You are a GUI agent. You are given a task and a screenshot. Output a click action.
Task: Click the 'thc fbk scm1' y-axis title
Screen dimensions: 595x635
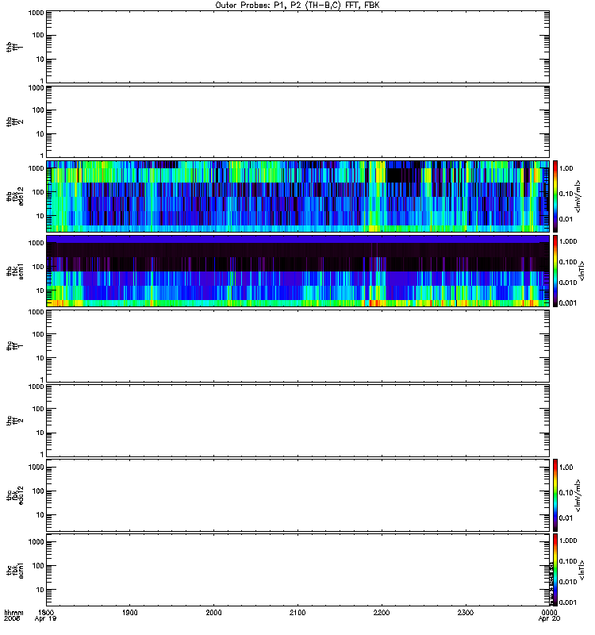click(x=14, y=570)
